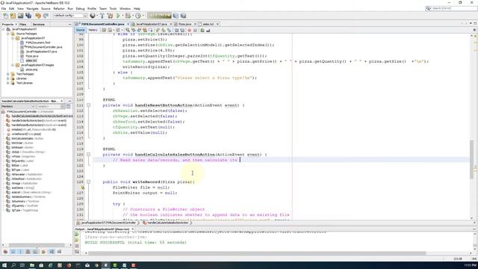This screenshot has width=478, height=269.
Task: Open the Refactor menu
Action: click(59, 8)
